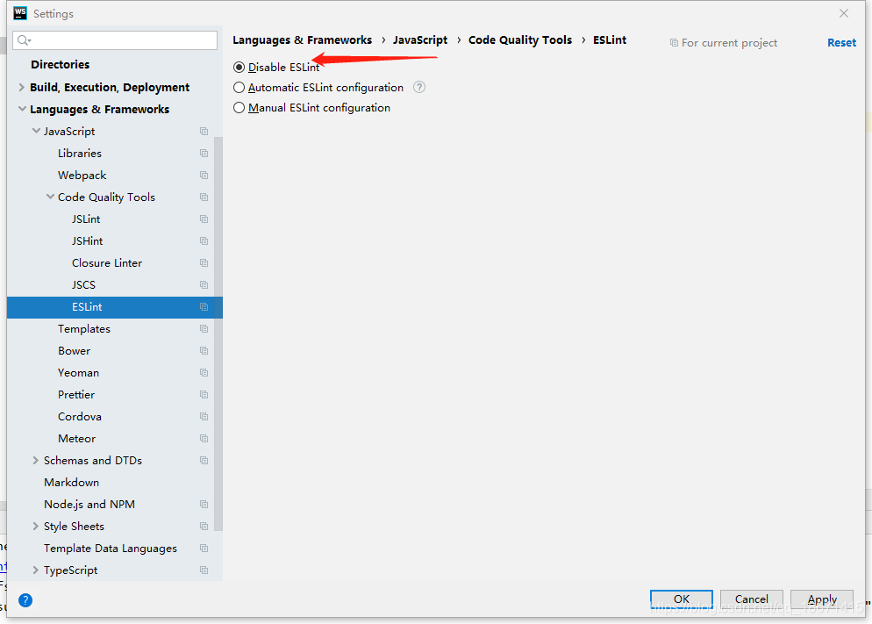872x624 pixels.
Task: Open Code Quality Tools from the breadcrumb
Action: coord(519,39)
